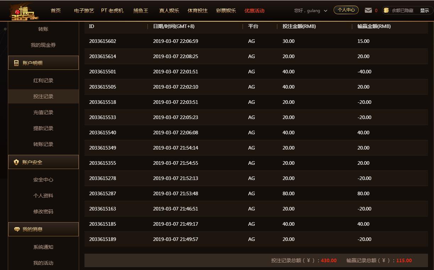The image size is (434, 270).
Task: Open 安全中心 in sidebar
Action: [x=43, y=180]
